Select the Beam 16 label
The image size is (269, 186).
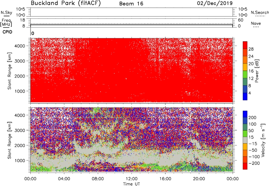click(x=131, y=4)
